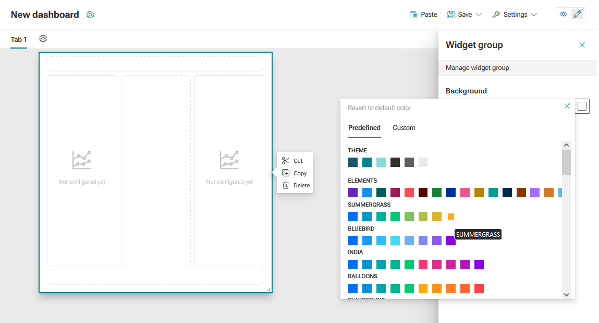Pick the light aqua THEME swatch

[x=381, y=162]
